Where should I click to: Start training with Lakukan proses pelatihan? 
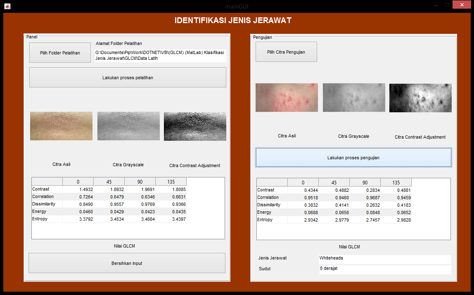tap(128, 78)
